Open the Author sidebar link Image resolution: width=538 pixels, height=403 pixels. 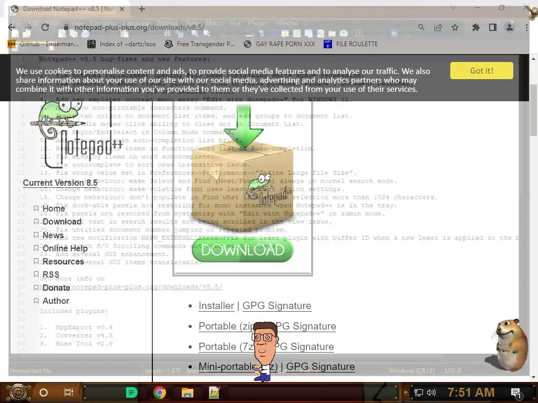(56, 301)
